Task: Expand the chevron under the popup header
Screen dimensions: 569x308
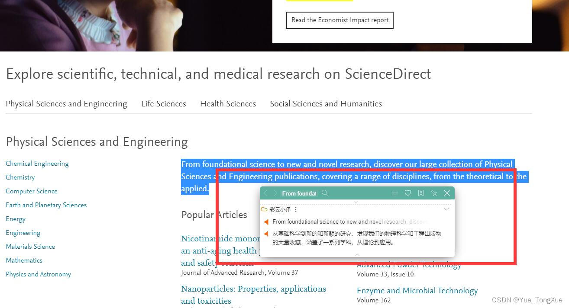Action: click(x=356, y=202)
